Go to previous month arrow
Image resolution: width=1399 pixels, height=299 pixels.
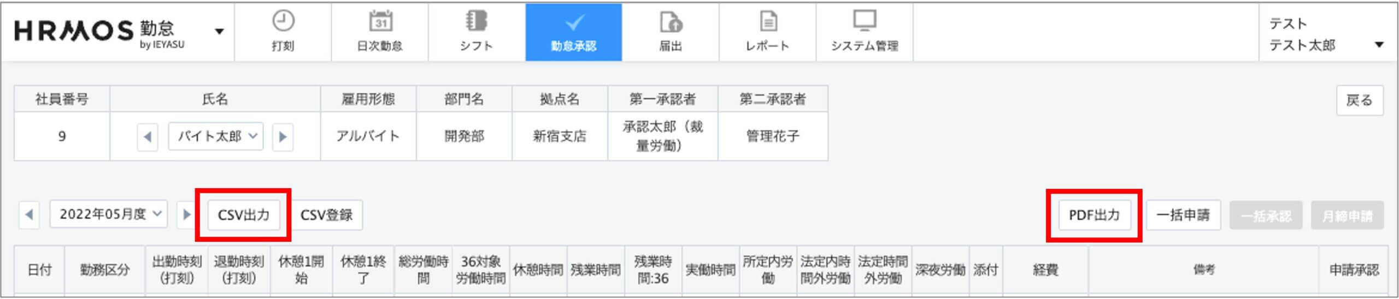coord(30,214)
